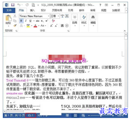This screenshot has height=119, width=130.
Task: Apply yellow text highlight color
Action: click(28, 26)
